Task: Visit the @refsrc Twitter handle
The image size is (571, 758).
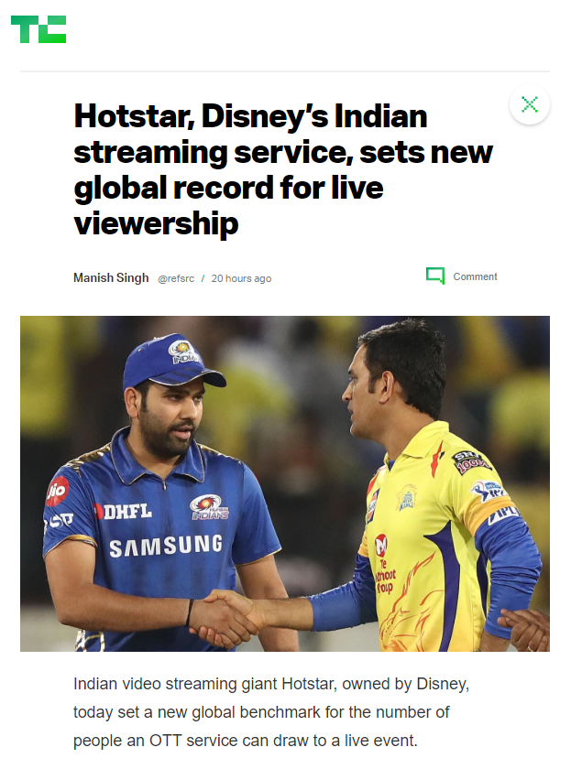Action: pos(176,278)
